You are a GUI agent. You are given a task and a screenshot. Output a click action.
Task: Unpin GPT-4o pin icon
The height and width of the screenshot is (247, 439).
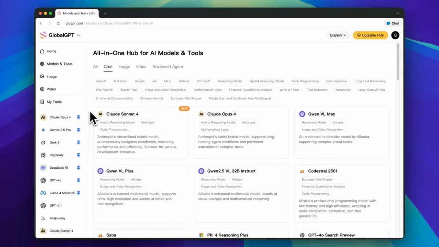click(78, 180)
